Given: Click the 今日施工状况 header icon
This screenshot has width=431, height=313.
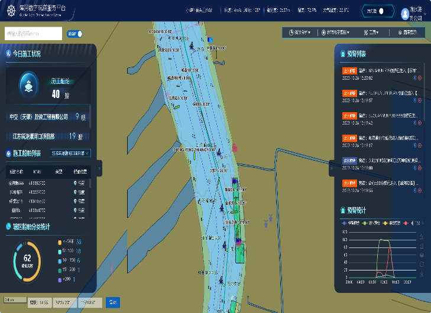Looking at the screenshot, I should click(x=9, y=54).
